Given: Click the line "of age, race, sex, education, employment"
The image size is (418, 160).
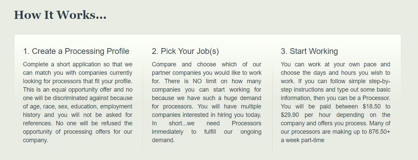Looking at the screenshot, I should point(78,106).
